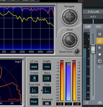
Task: Click the Navigate left arrow
Action: (64, 17)
